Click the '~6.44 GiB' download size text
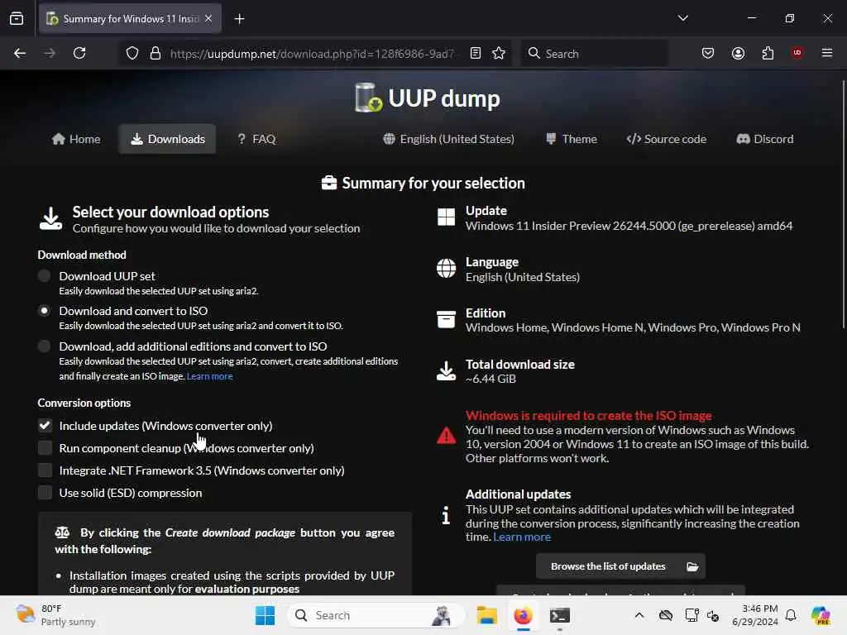847x635 pixels. click(x=490, y=379)
